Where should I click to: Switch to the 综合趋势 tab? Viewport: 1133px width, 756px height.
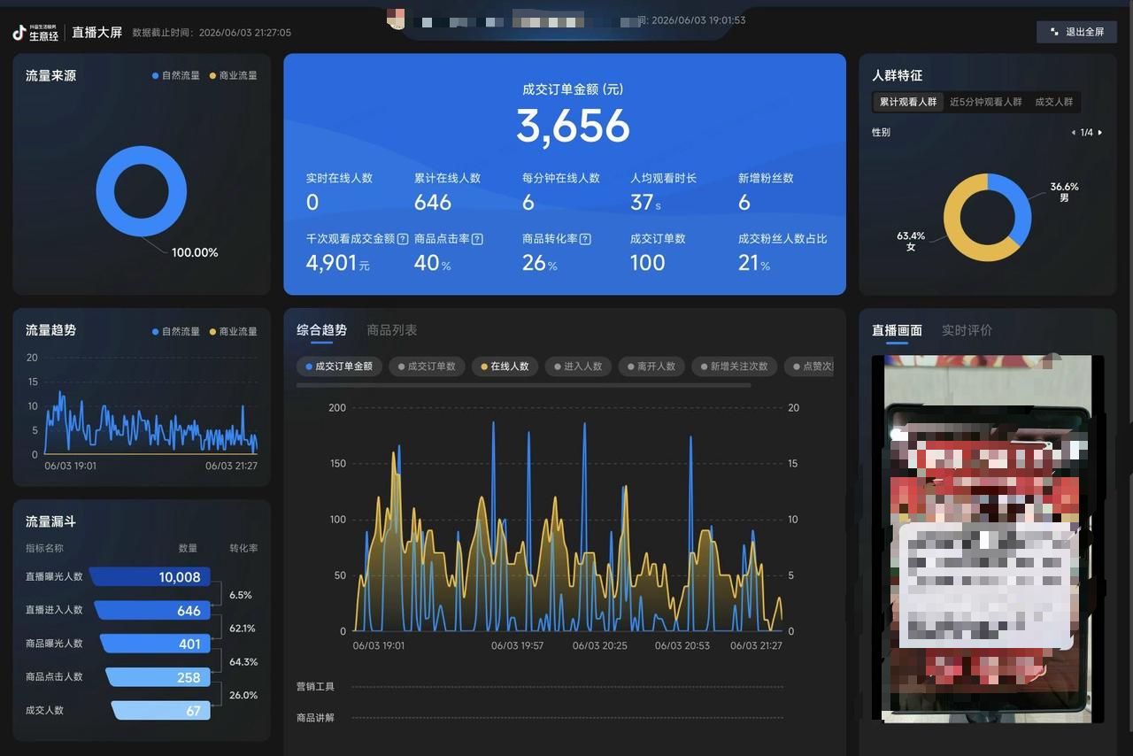(x=321, y=330)
